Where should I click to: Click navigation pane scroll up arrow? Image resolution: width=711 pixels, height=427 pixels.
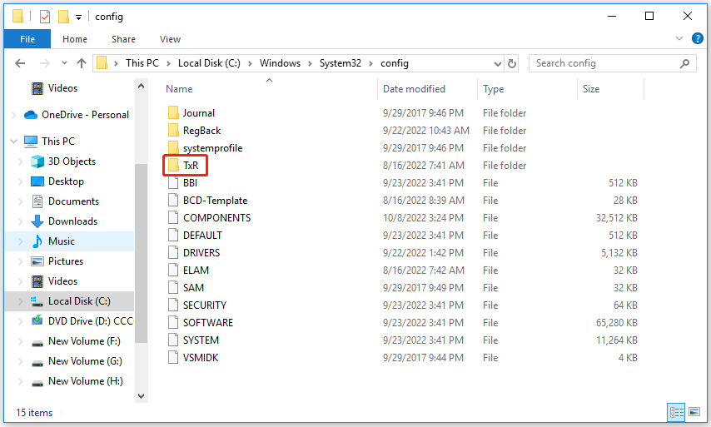point(141,86)
